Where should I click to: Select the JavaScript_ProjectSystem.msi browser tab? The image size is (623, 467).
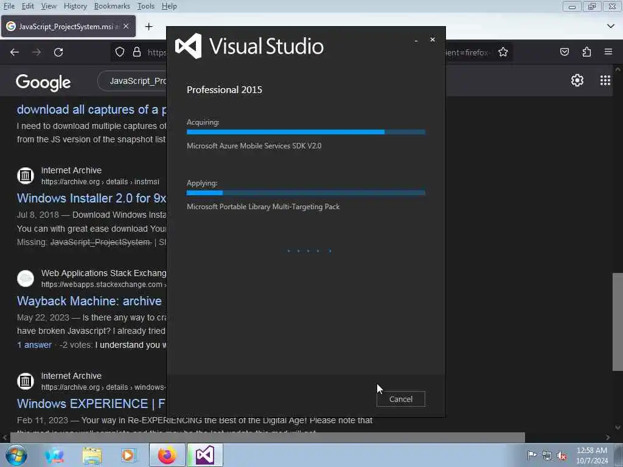(x=68, y=26)
